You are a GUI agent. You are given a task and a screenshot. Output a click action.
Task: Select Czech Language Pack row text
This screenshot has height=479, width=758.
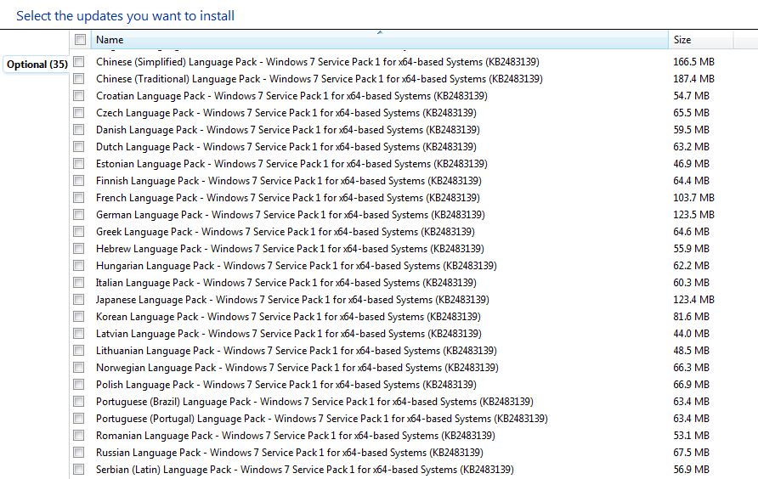286,113
